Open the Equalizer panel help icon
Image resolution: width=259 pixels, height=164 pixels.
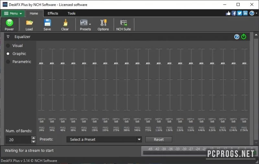237,37
